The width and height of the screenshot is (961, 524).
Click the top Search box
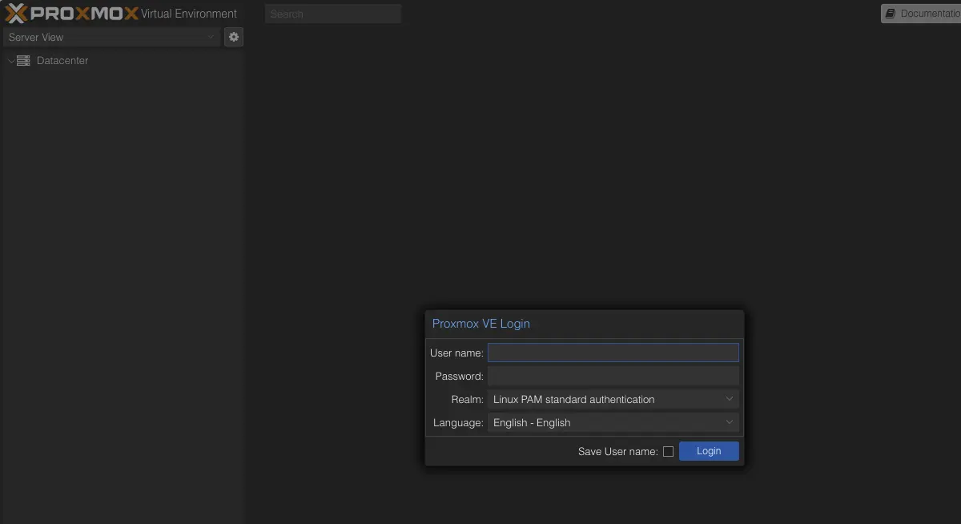[x=332, y=14]
